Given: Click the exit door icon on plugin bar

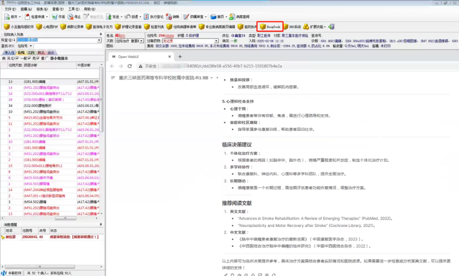Looking at the screenshot, I should click(331, 27).
